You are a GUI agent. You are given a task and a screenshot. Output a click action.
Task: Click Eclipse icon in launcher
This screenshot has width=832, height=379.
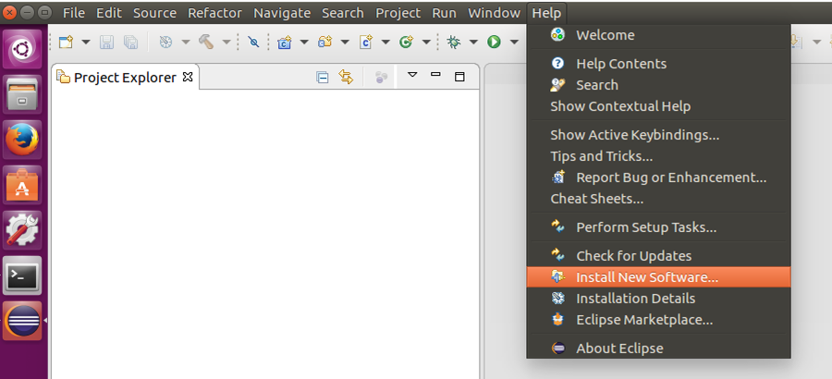click(x=22, y=321)
